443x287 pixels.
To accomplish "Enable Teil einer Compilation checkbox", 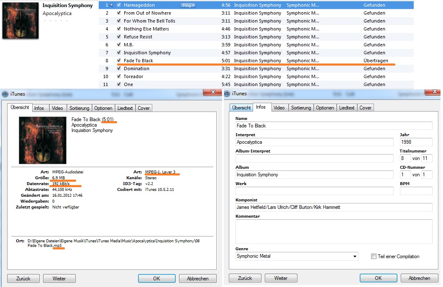I will pos(374,256).
